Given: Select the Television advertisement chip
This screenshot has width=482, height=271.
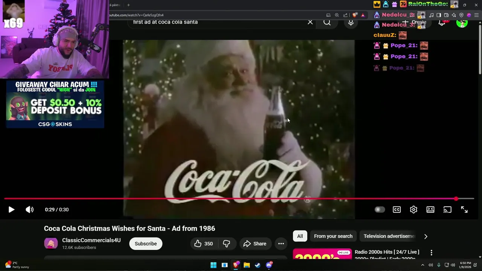Looking at the screenshot, I should (x=389, y=236).
